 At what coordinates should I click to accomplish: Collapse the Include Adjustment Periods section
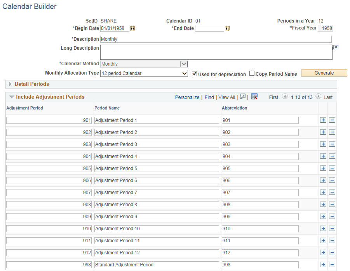(12, 97)
